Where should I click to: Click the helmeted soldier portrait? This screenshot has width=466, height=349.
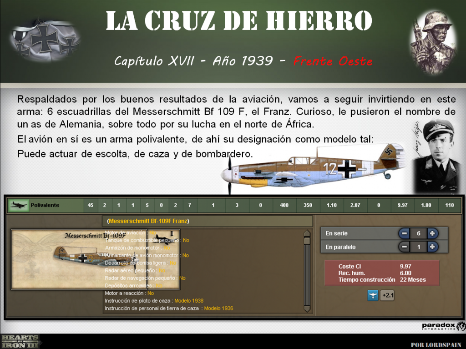(433, 42)
